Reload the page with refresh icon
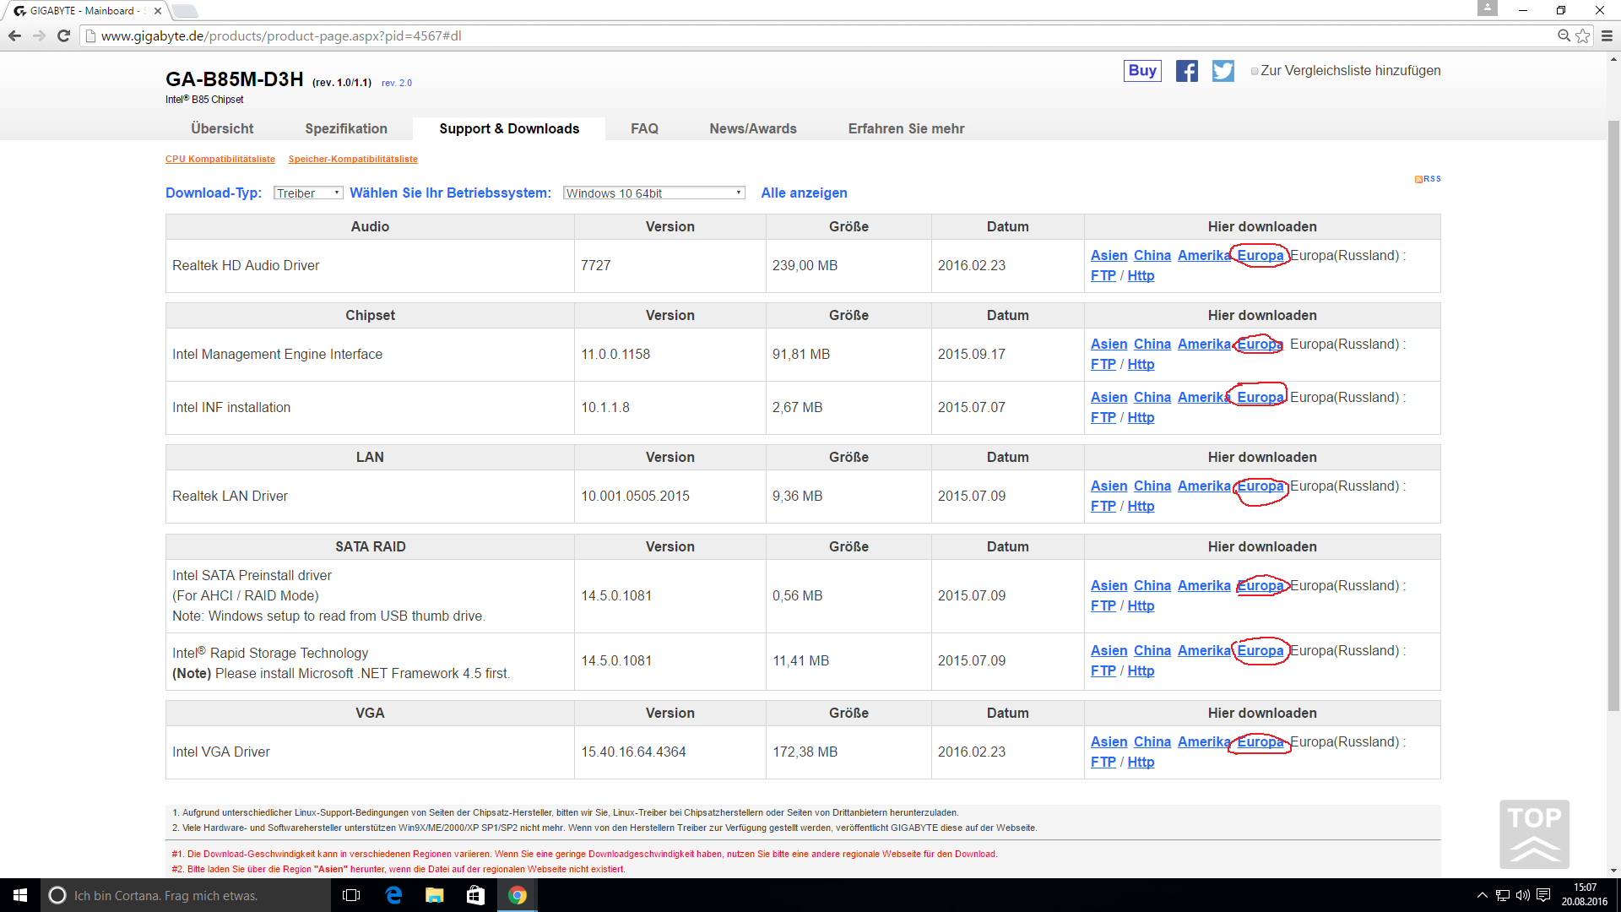This screenshot has width=1621, height=912. tap(63, 35)
